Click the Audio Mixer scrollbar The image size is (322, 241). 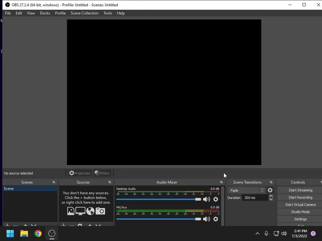pyautogui.click(x=223, y=206)
